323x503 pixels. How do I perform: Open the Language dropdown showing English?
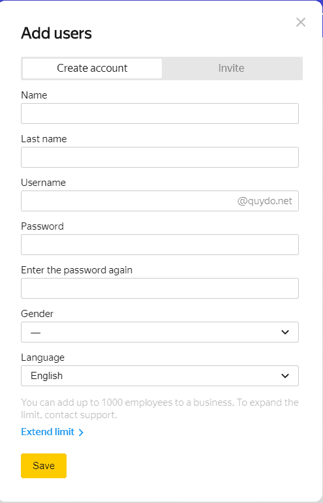coord(160,376)
